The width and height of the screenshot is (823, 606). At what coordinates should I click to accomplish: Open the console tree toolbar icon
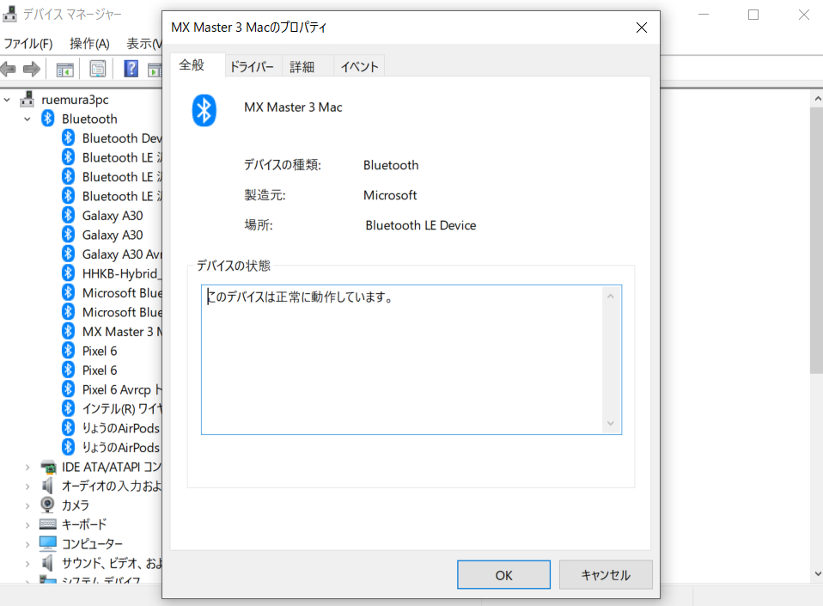(64, 70)
